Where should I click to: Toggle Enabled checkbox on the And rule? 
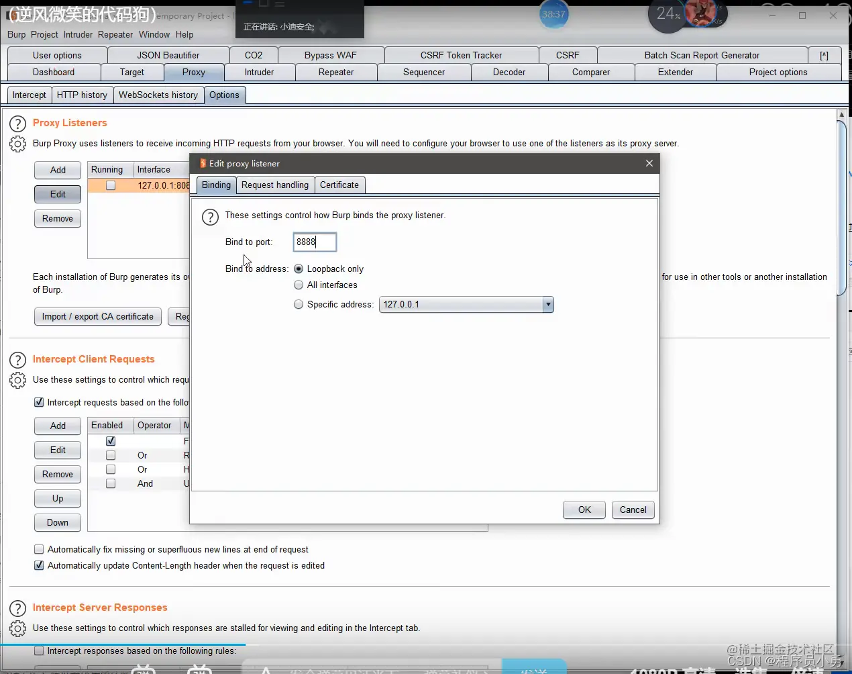[111, 483]
